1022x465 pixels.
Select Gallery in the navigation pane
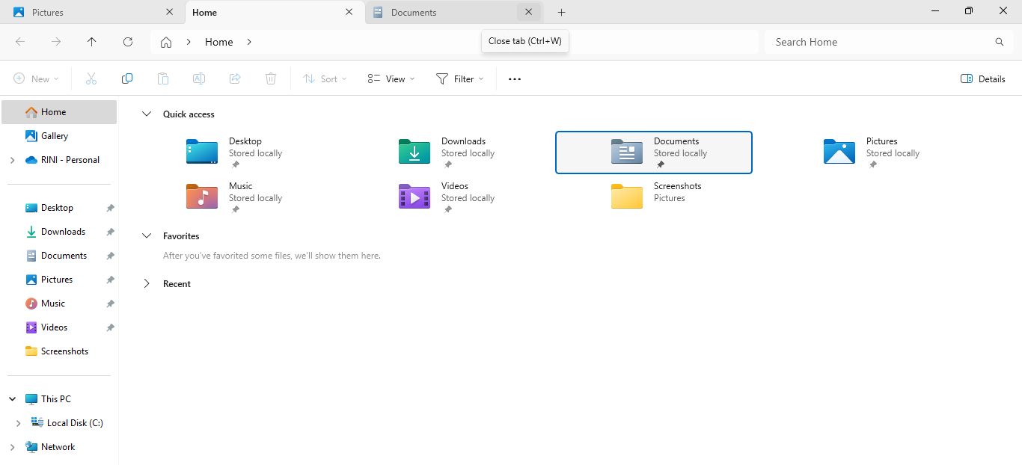pos(55,136)
